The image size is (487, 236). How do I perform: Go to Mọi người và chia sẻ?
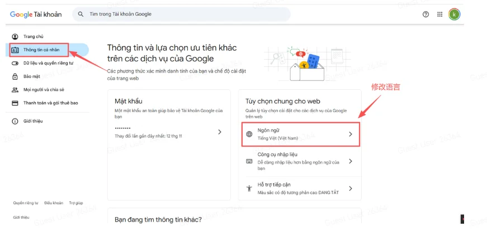tap(44, 90)
